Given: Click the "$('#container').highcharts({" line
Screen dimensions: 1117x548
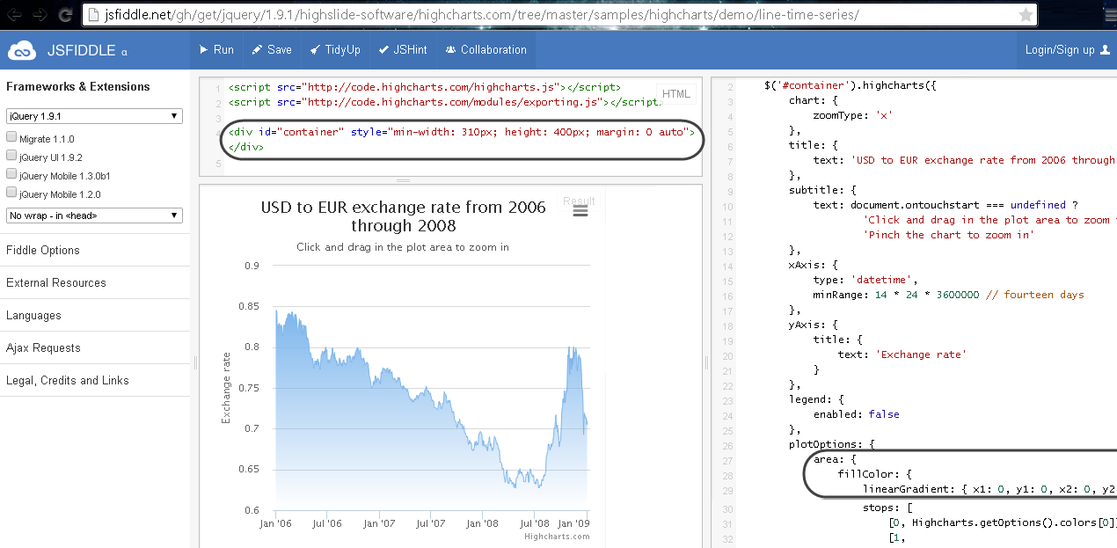Looking at the screenshot, I should (x=851, y=86).
